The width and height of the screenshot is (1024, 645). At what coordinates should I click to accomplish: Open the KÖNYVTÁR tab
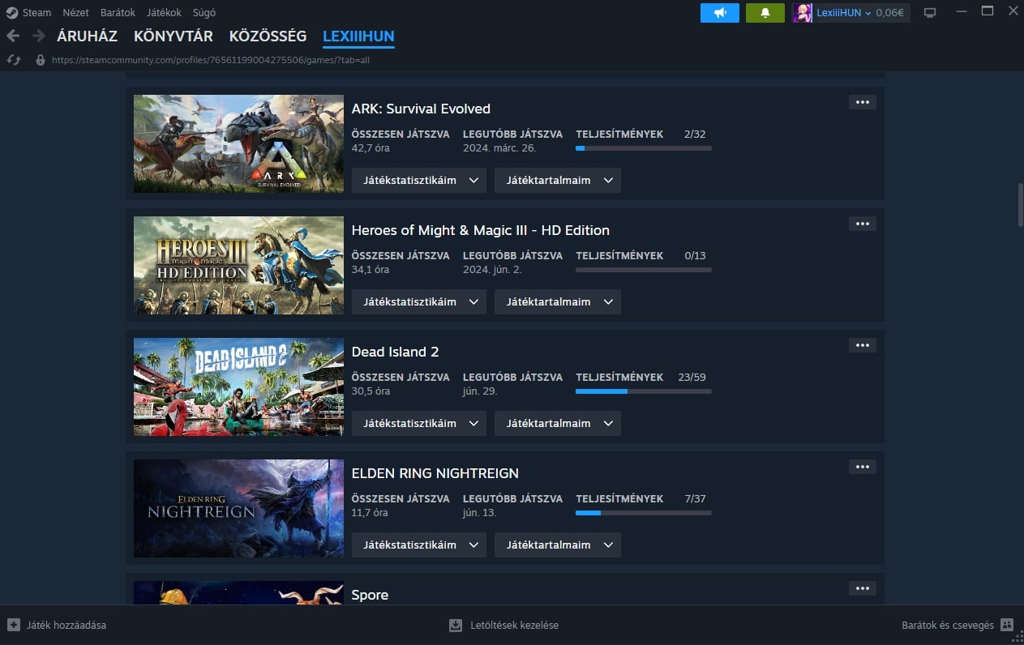(x=174, y=36)
